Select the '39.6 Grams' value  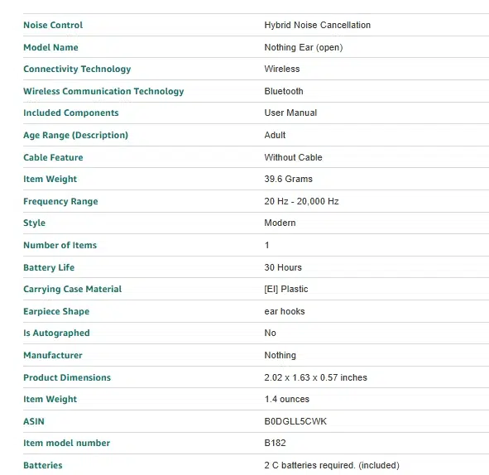tap(289, 179)
